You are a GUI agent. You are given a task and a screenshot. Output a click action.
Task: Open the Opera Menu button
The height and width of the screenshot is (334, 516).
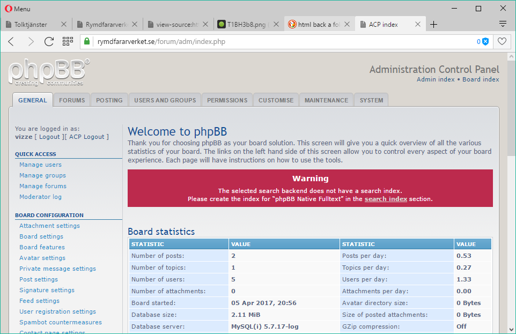18,9
